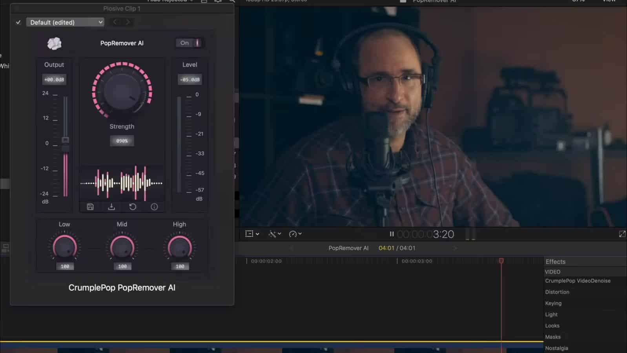627x353 pixels.
Task: Click the video preview in the viewer
Action: coord(433,117)
